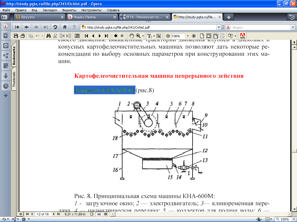Image resolution: width=297 pixels, height=222 pixels.
Task: Expand the Zoom tool options arrow
Action: [143, 36]
